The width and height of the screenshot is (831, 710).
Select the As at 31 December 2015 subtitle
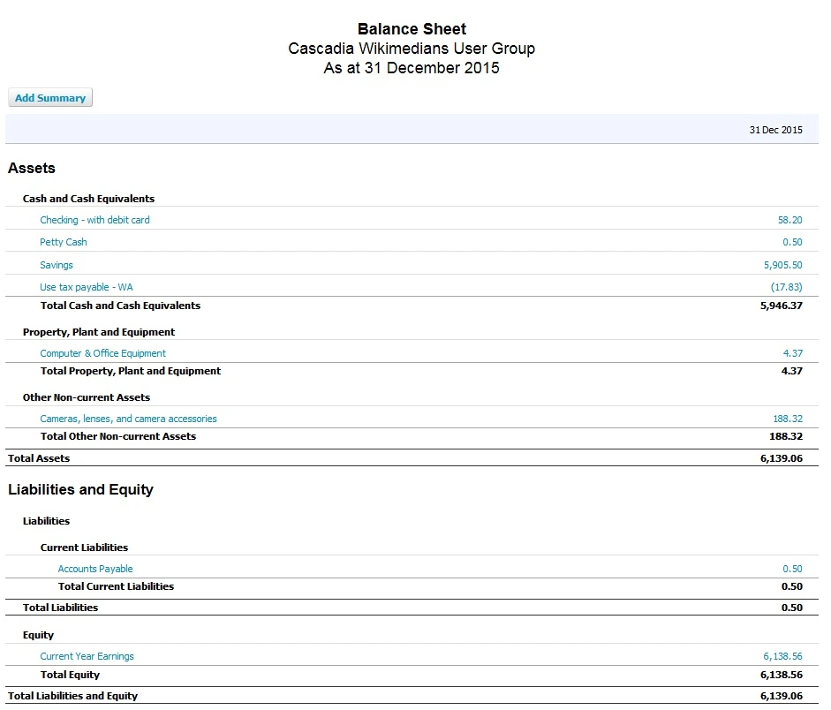coord(412,68)
